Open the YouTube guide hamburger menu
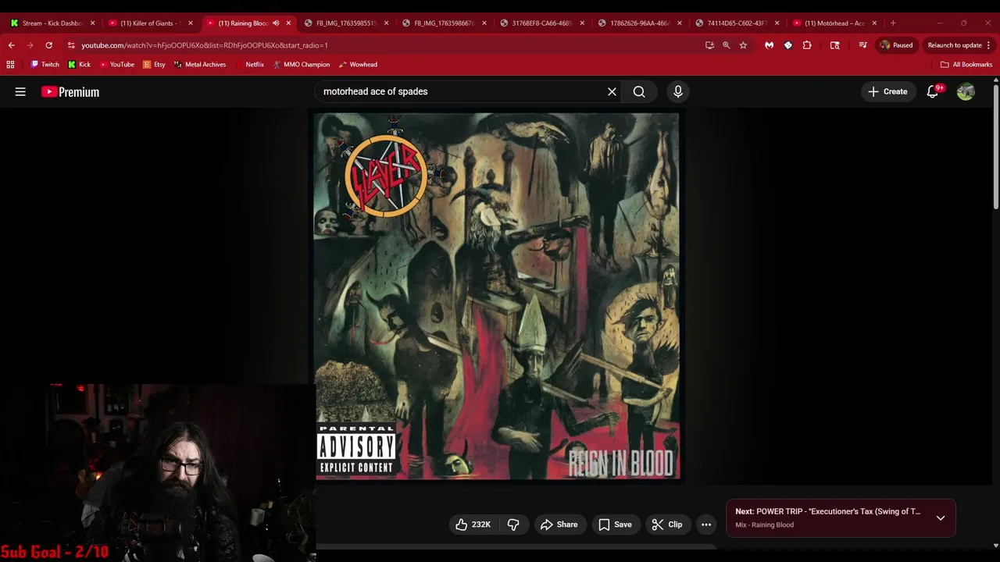This screenshot has height=562, width=1000. click(20, 92)
